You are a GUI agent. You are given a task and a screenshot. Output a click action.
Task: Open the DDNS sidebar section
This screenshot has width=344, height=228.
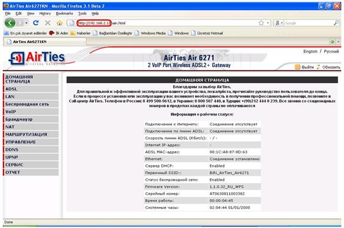[x=31, y=149]
